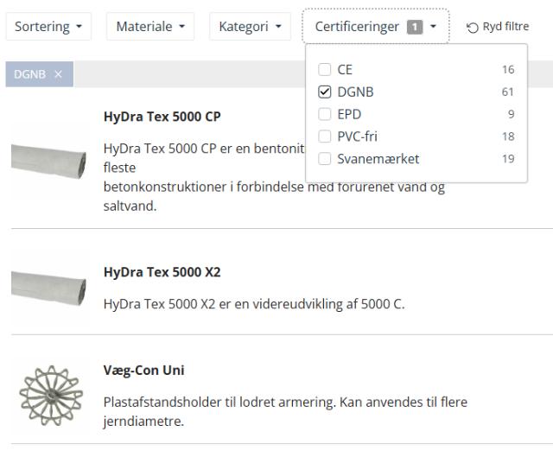553x457 pixels.
Task: Tick the EPD certification checkbox
Action: pos(325,114)
